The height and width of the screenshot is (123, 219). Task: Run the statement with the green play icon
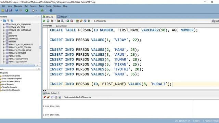click(x=44, y=21)
